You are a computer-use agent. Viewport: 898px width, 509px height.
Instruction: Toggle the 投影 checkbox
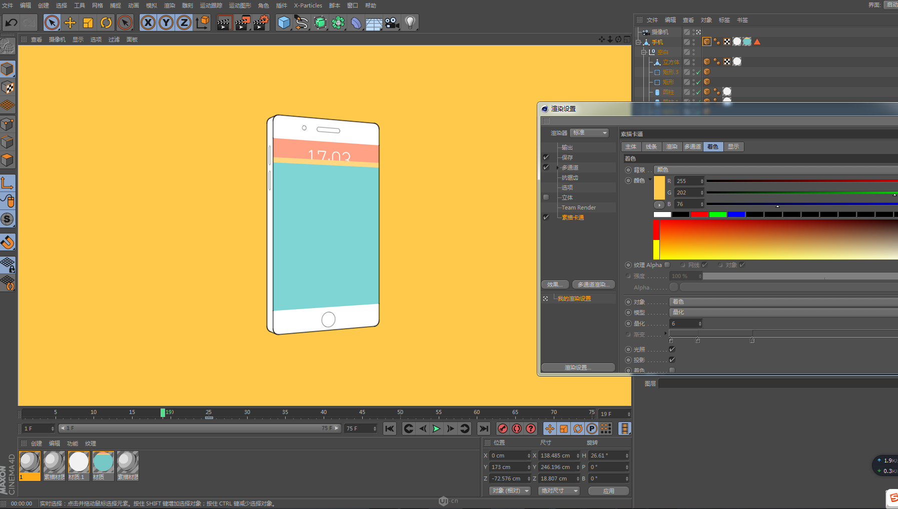(672, 360)
